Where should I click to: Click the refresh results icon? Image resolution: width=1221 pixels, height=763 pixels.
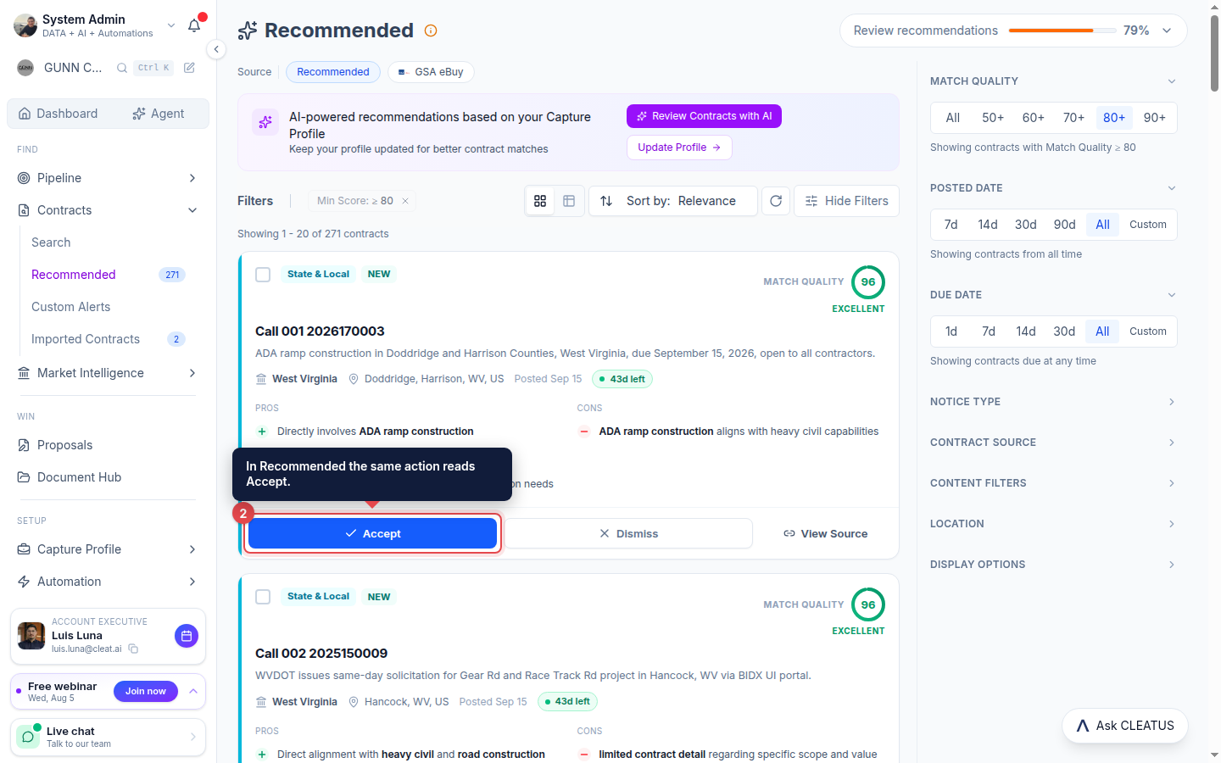(776, 201)
